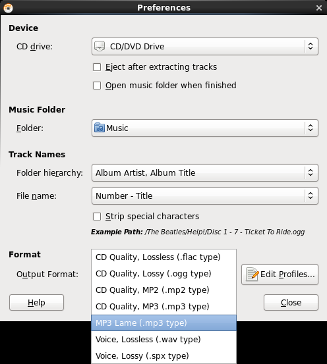Select Voice, Lossless (.wav type)
This screenshot has height=364, width=327.
tap(163, 340)
